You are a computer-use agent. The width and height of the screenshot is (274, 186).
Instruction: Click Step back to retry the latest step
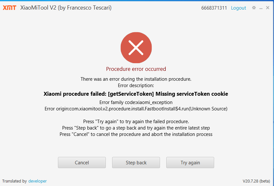pos(136,162)
